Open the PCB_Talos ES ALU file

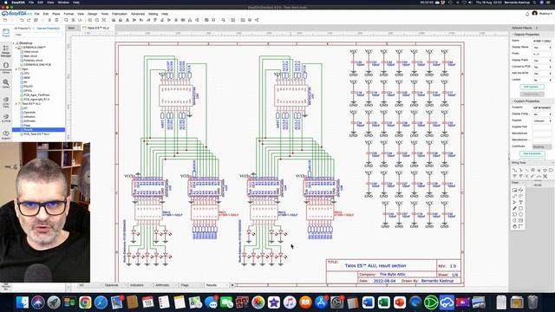pyautogui.click(x=36, y=134)
